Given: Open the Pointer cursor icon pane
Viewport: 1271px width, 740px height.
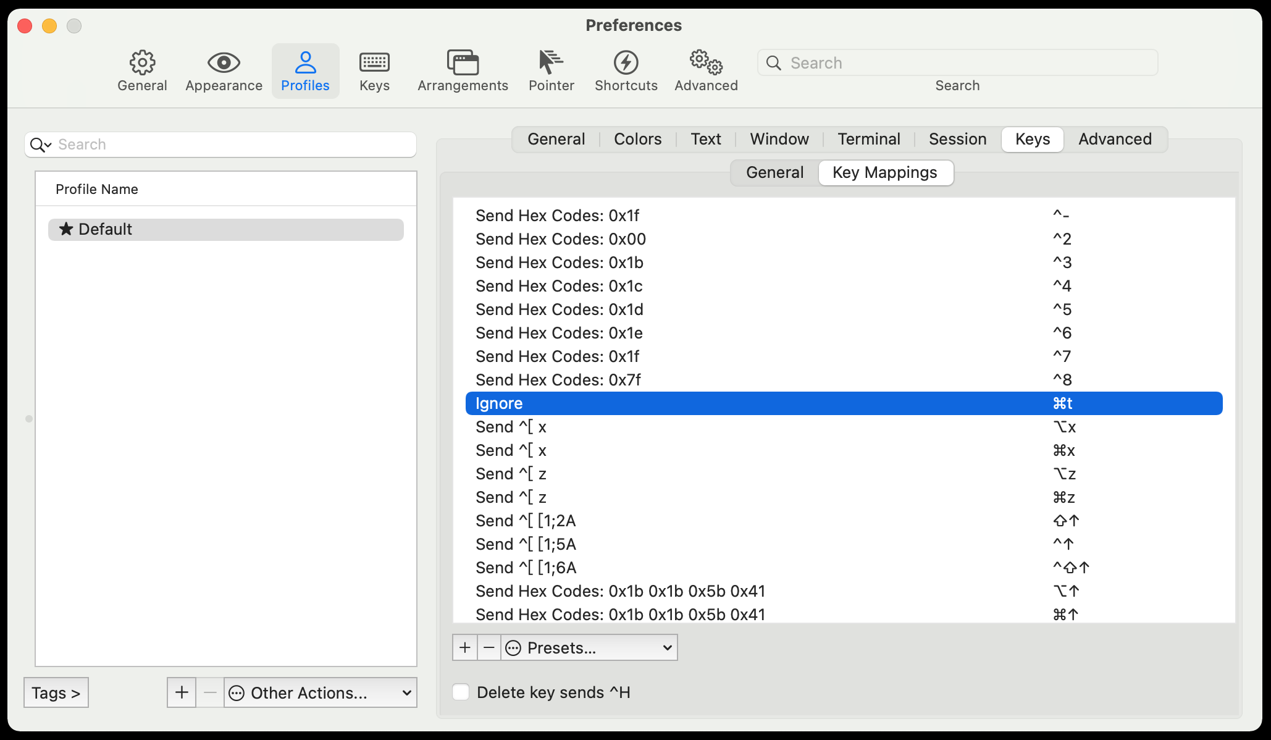Looking at the screenshot, I should click(551, 70).
